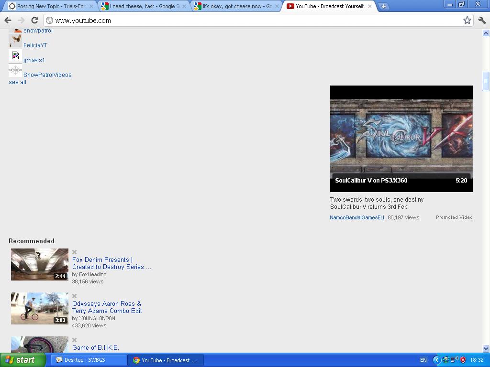Click the SnowPatrolVideos snowflake avatar
The image size is (490, 367).
tap(15, 71)
